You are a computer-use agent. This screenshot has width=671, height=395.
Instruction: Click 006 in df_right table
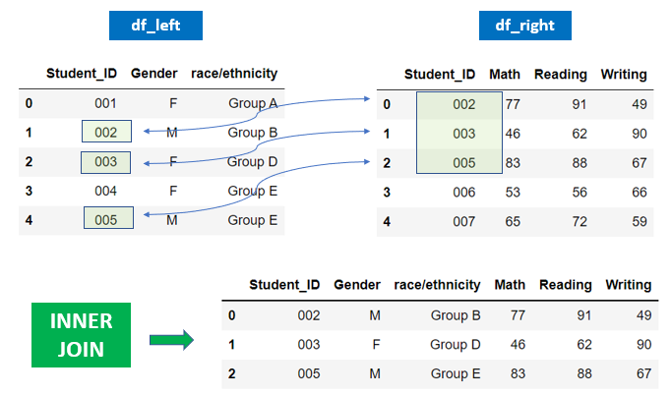coord(464,191)
